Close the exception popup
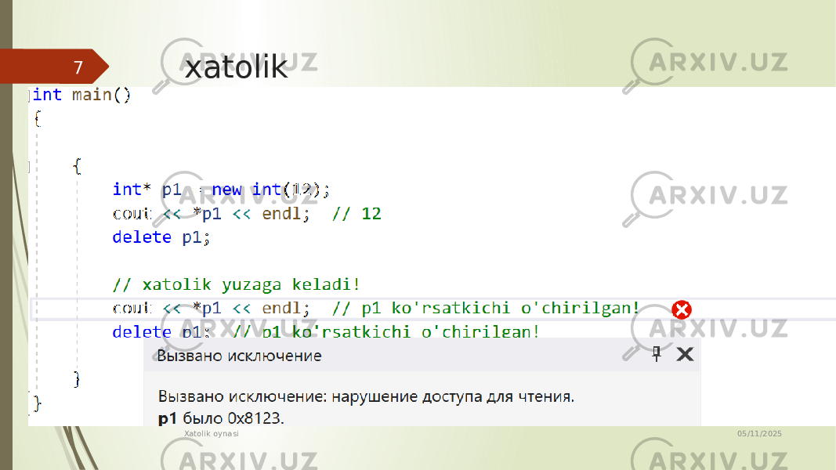The image size is (836, 470). coord(685,354)
